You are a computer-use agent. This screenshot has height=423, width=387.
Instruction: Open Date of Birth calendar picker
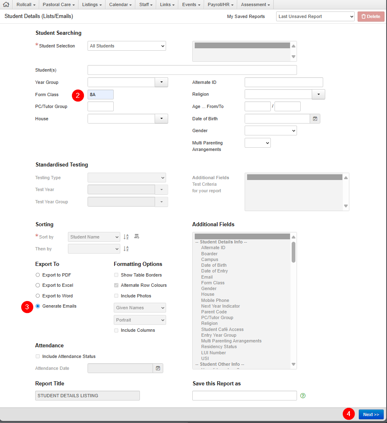315,119
